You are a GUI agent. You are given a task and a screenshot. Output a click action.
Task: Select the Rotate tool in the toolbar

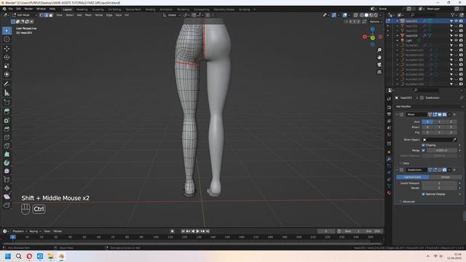[7, 57]
